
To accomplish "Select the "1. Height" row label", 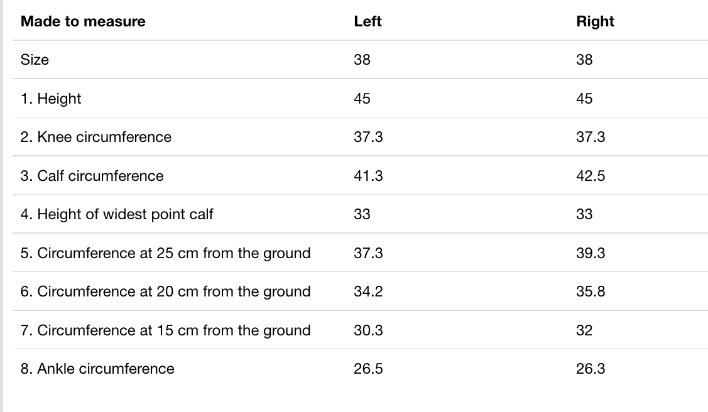I will [51, 99].
